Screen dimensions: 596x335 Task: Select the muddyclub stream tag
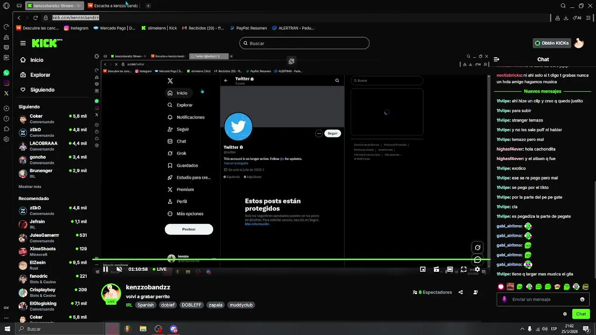click(x=241, y=305)
